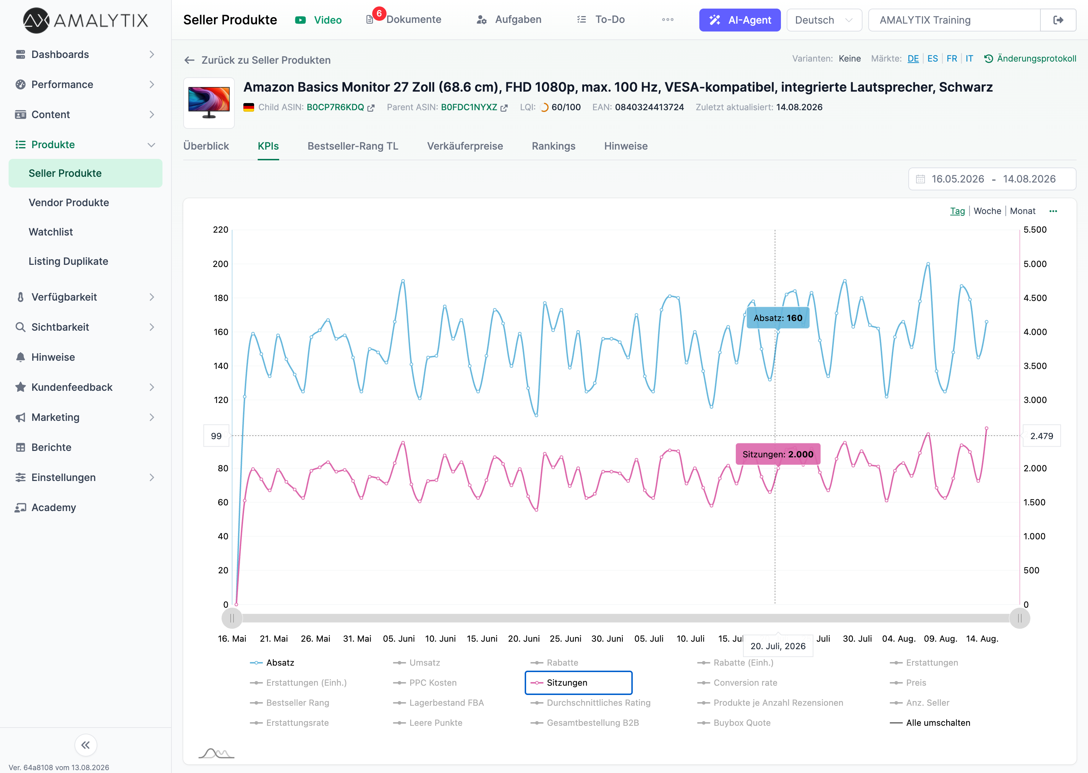The width and height of the screenshot is (1088, 773).
Task: Open Child ASIN external link icon
Action: (371, 108)
